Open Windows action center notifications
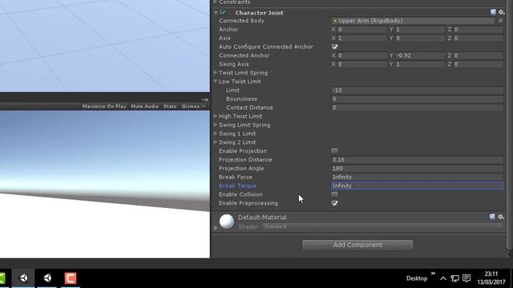The image size is (513, 288). click(x=467, y=278)
